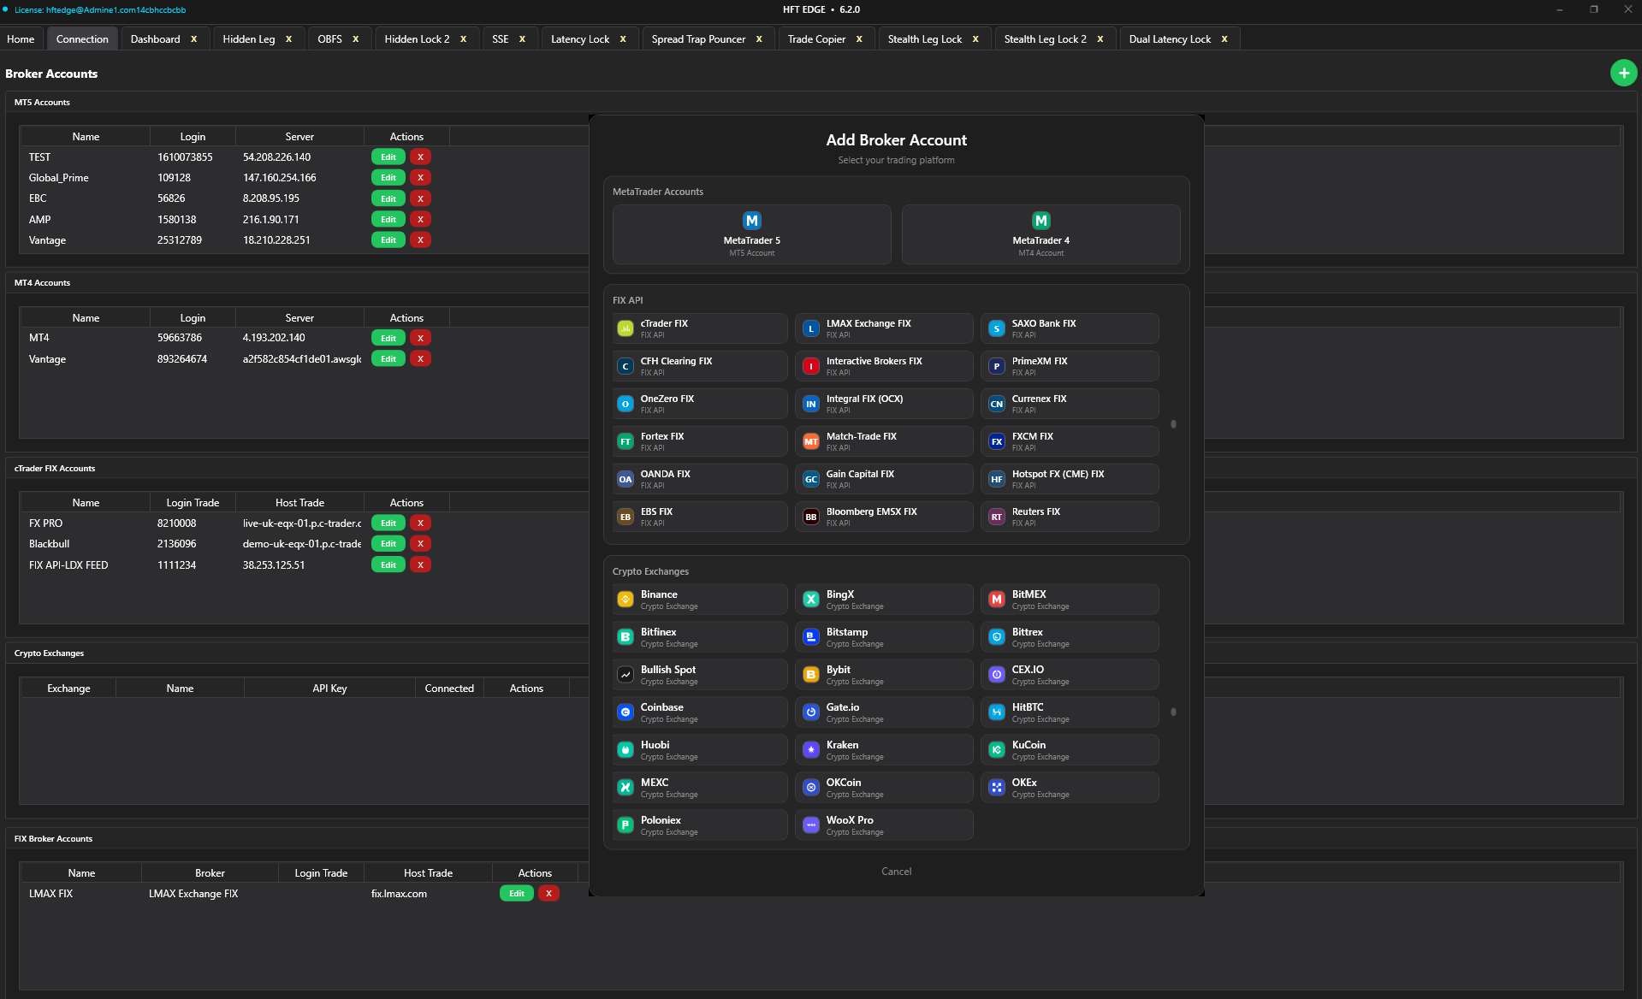Screen dimensions: 1642x999
Task: Select the MetaTrader 5 platform icon
Action: (x=752, y=221)
